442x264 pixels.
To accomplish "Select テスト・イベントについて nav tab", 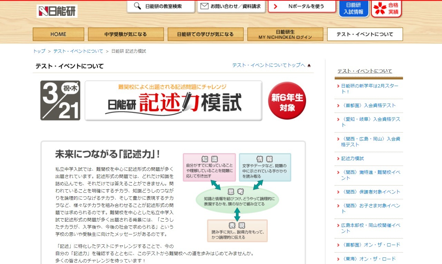I will pos(365,34).
